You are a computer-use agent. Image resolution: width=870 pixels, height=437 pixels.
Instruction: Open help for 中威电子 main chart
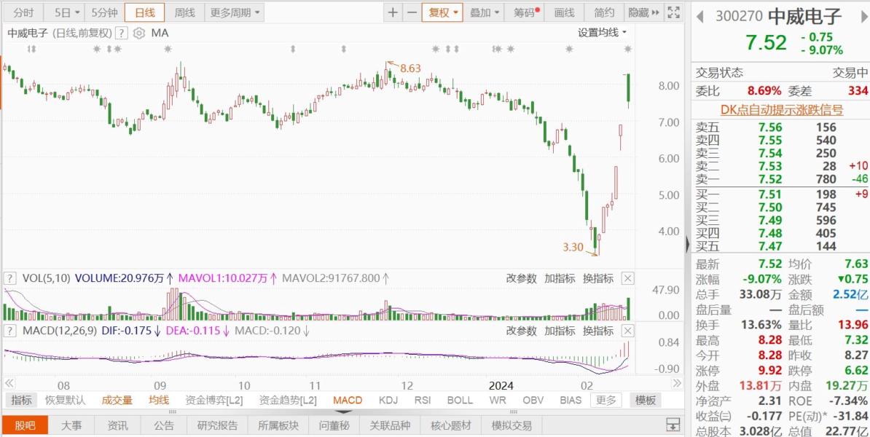pyautogui.click(x=122, y=34)
